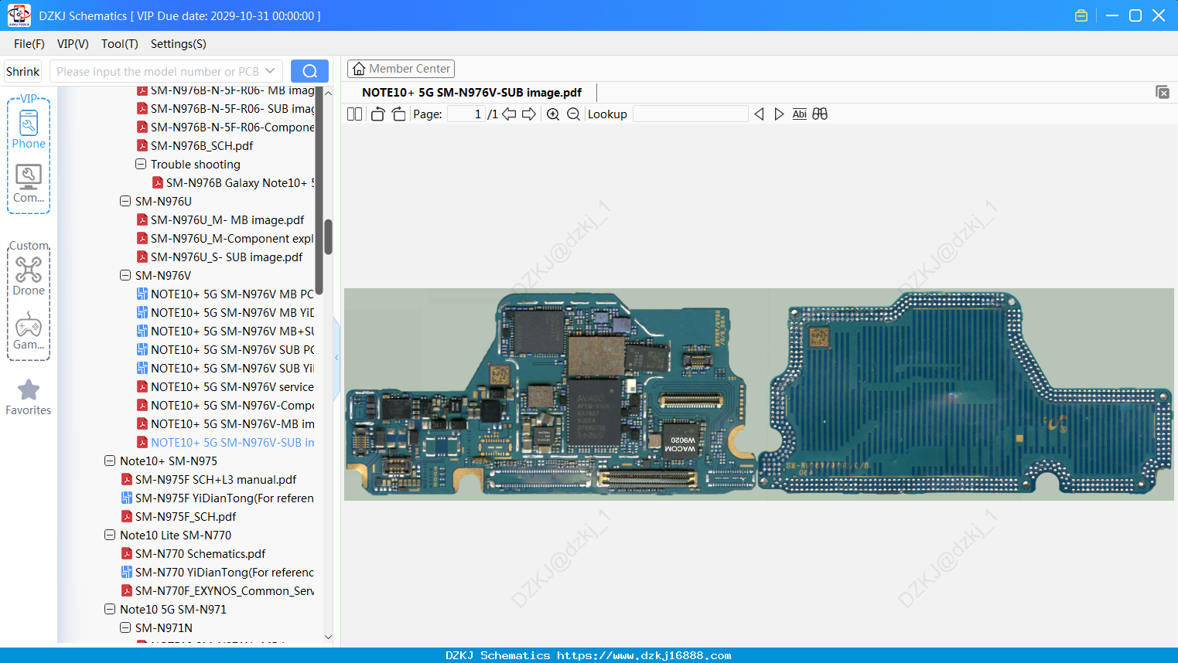Image resolution: width=1178 pixels, height=663 pixels.
Task: Open the Game console category in sidebar
Action: [x=29, y=331]
